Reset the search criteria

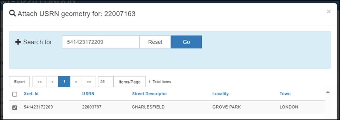pos(155,42)
